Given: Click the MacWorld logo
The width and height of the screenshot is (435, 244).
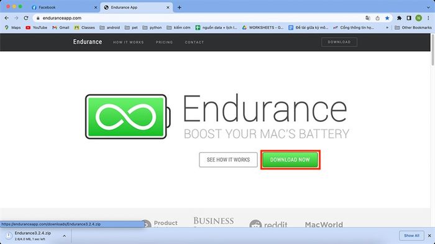Looking at the screenshot, I should (x=324, y=224).
